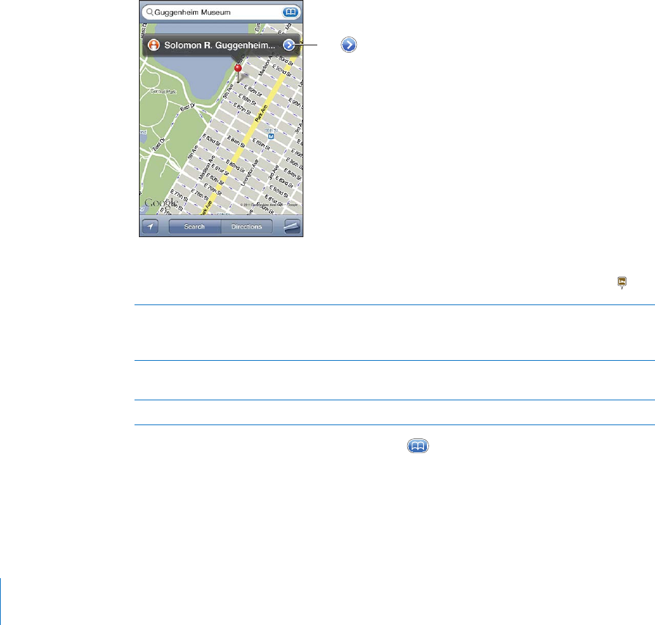This screenshot has height=625, width=655.
Task: Click the large bookmarks book icon below table
Action: click(417, 446)
